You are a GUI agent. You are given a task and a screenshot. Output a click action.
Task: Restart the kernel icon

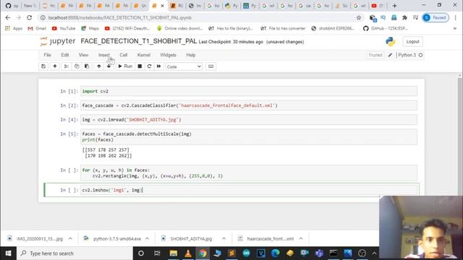coord(150,66)
